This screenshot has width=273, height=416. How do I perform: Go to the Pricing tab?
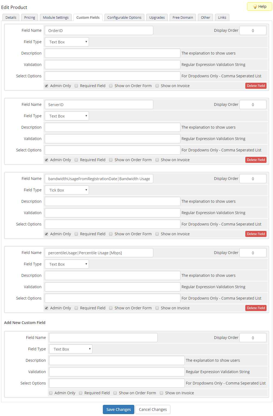click(x=30, y=17)
